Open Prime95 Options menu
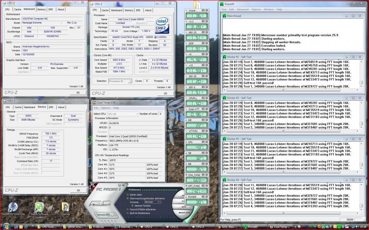 pyautogui.click(x=256, y=9)
